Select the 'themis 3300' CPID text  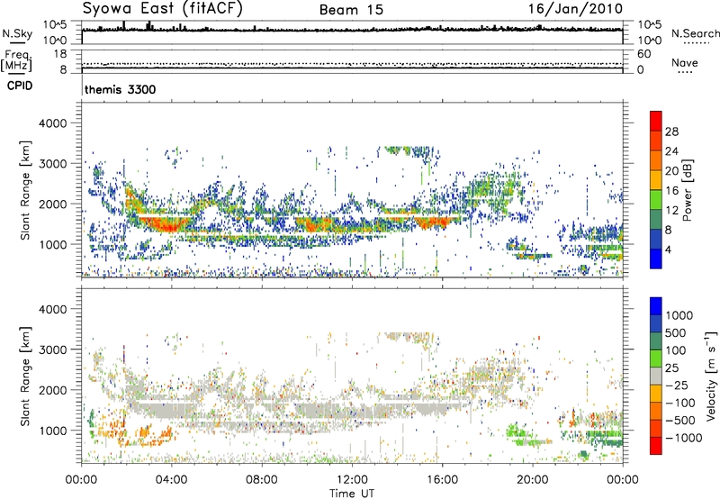click(x=121, y=89)
